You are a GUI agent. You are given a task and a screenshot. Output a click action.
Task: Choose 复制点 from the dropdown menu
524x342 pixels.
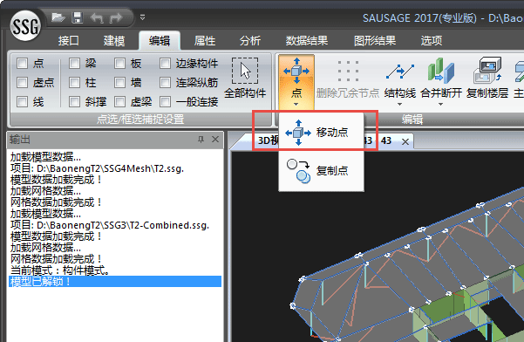tap(321, 171)
